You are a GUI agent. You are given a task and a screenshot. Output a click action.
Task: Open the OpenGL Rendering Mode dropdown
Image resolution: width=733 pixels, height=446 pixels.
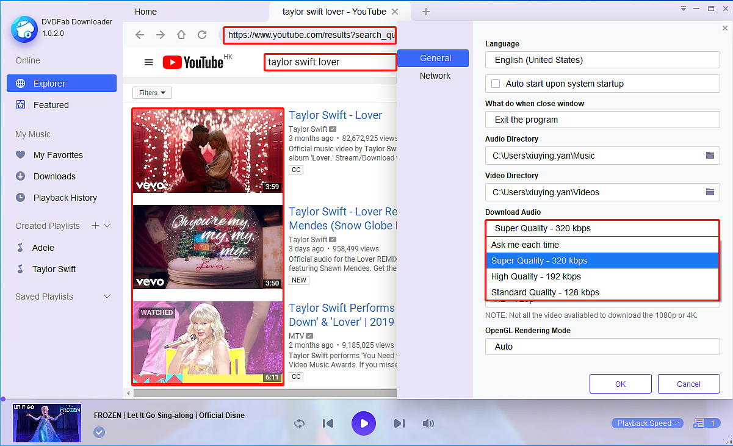pos(602,347)
